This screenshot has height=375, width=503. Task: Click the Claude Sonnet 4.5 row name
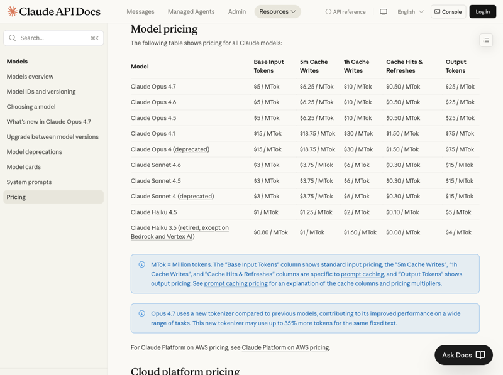[155, 181]
